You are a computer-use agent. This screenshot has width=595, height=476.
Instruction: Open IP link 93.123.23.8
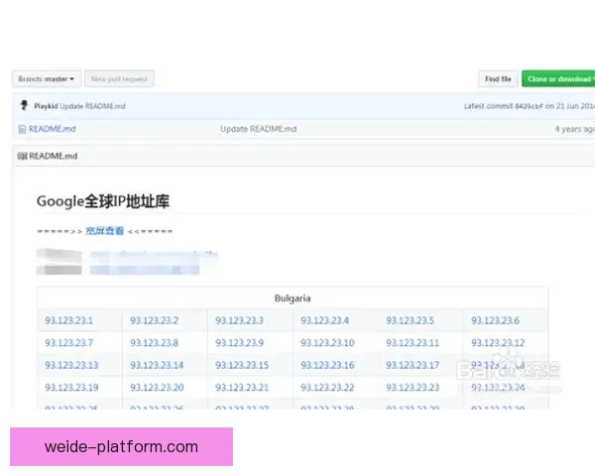click(x=154, y=343)
